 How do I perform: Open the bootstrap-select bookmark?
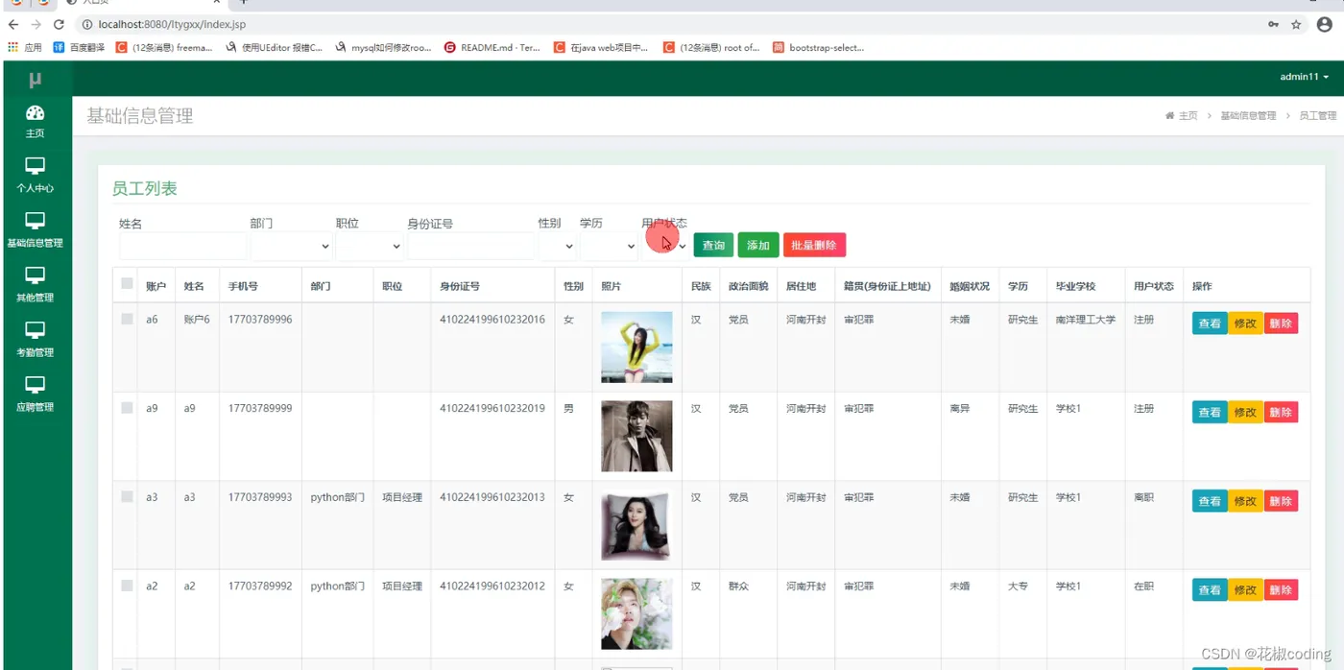coord(819,47)
